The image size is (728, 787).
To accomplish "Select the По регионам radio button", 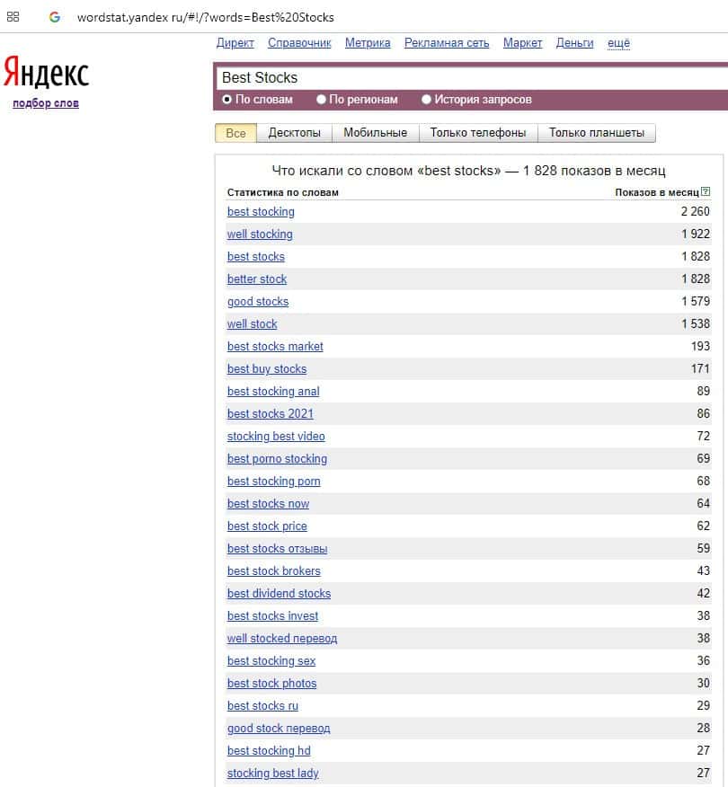I will coord(322,100).
